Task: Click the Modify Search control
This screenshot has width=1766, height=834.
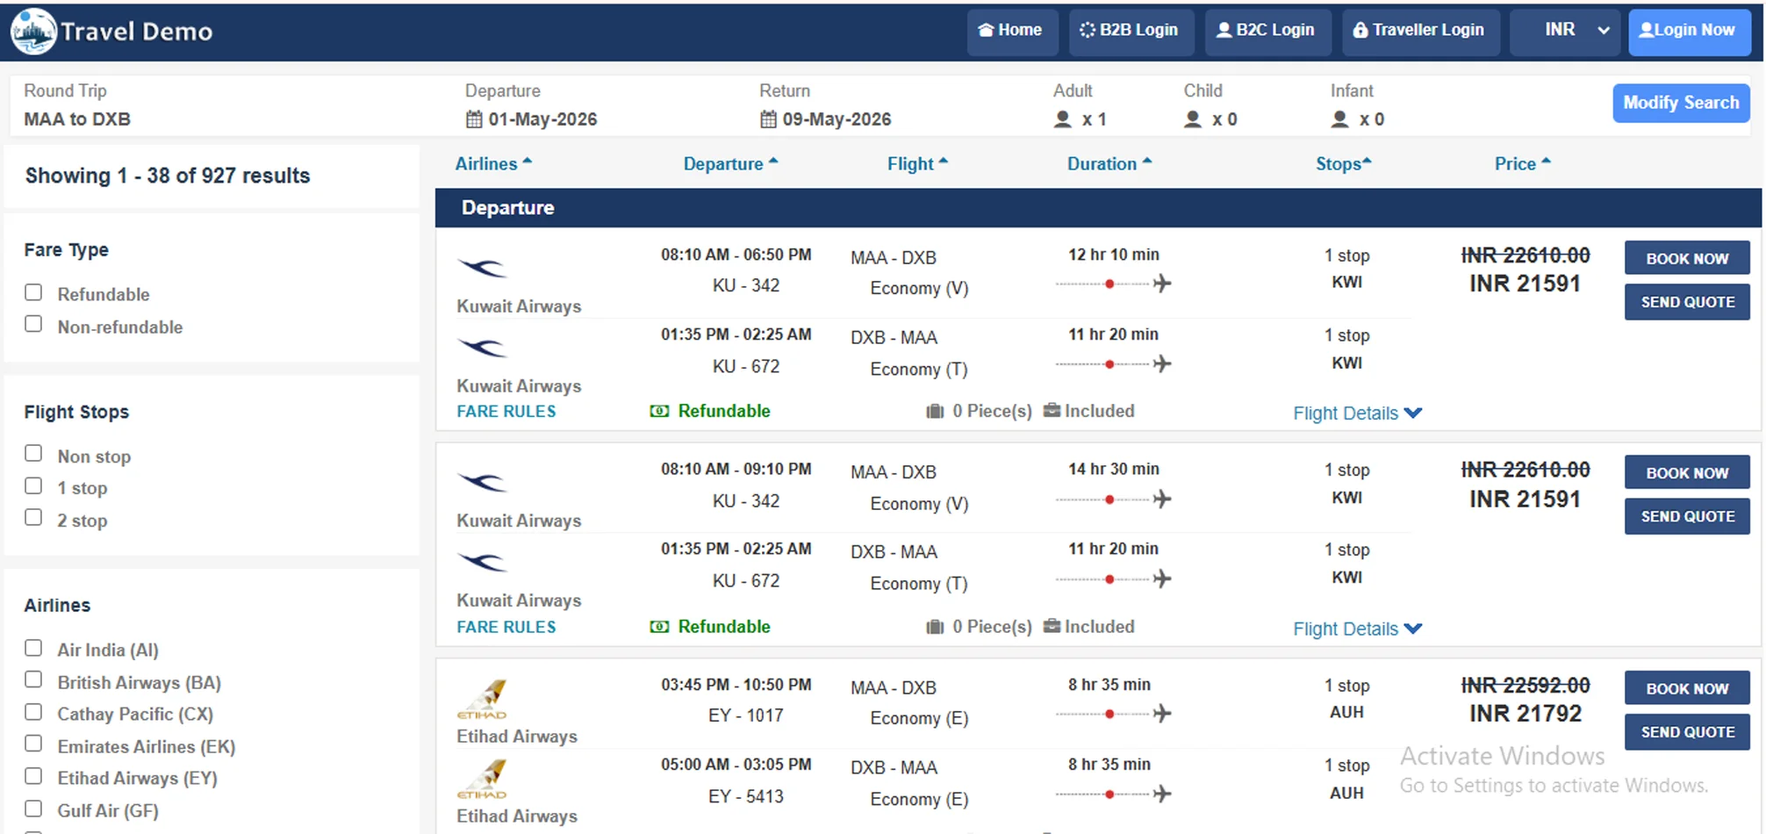Action: (x=1681, y=103)
